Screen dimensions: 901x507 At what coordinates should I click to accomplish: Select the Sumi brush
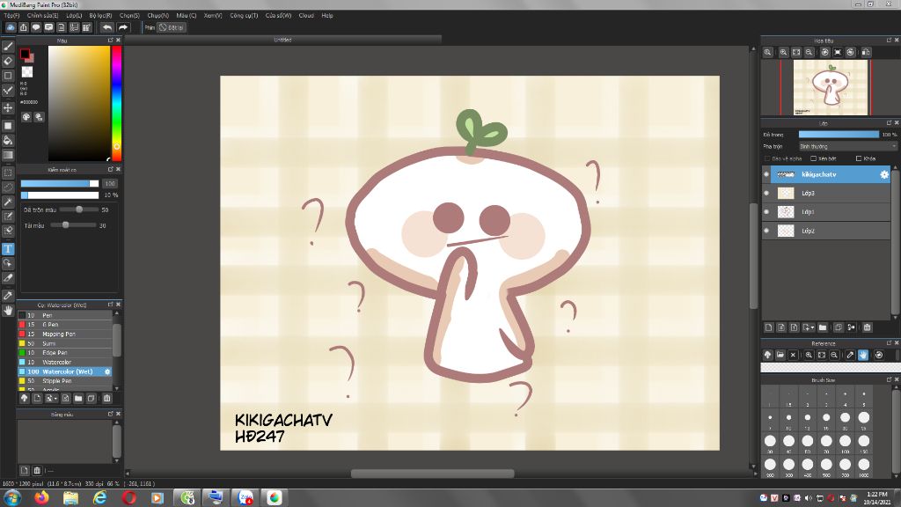(x=65, y=344)
